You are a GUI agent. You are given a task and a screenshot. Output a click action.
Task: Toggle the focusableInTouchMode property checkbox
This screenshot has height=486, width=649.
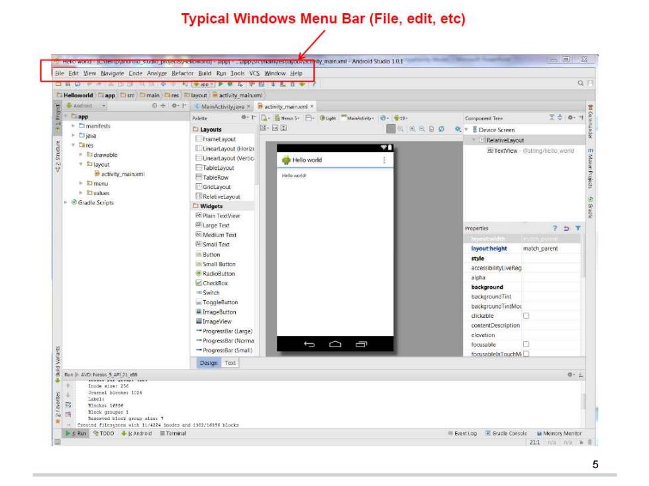[x=526, y=354]
